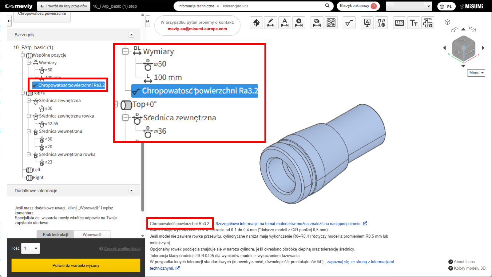Open the surface roughness checkmark tool

(x=349, y=23)
